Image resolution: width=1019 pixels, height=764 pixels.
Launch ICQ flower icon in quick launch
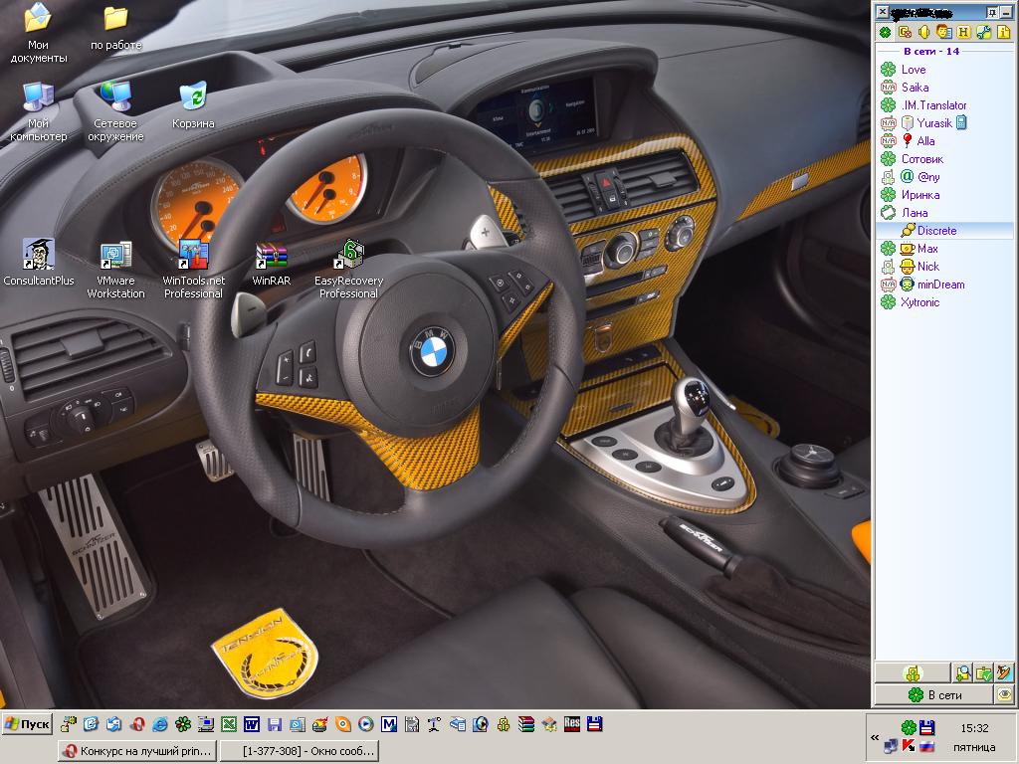(x=183, y=724)
